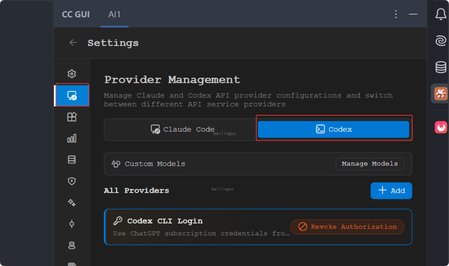Click the All Providers label
Image resolution: width=449 pixels, height=266 pixels.
pos(136,191)
